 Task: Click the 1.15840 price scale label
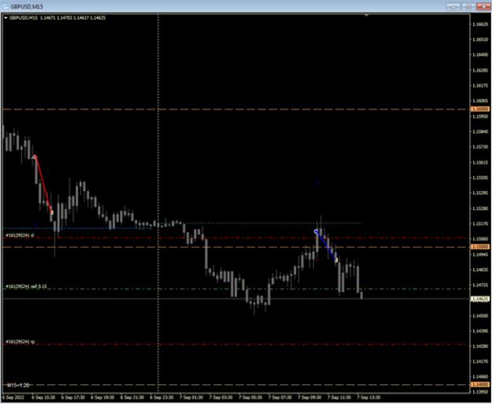480,131
